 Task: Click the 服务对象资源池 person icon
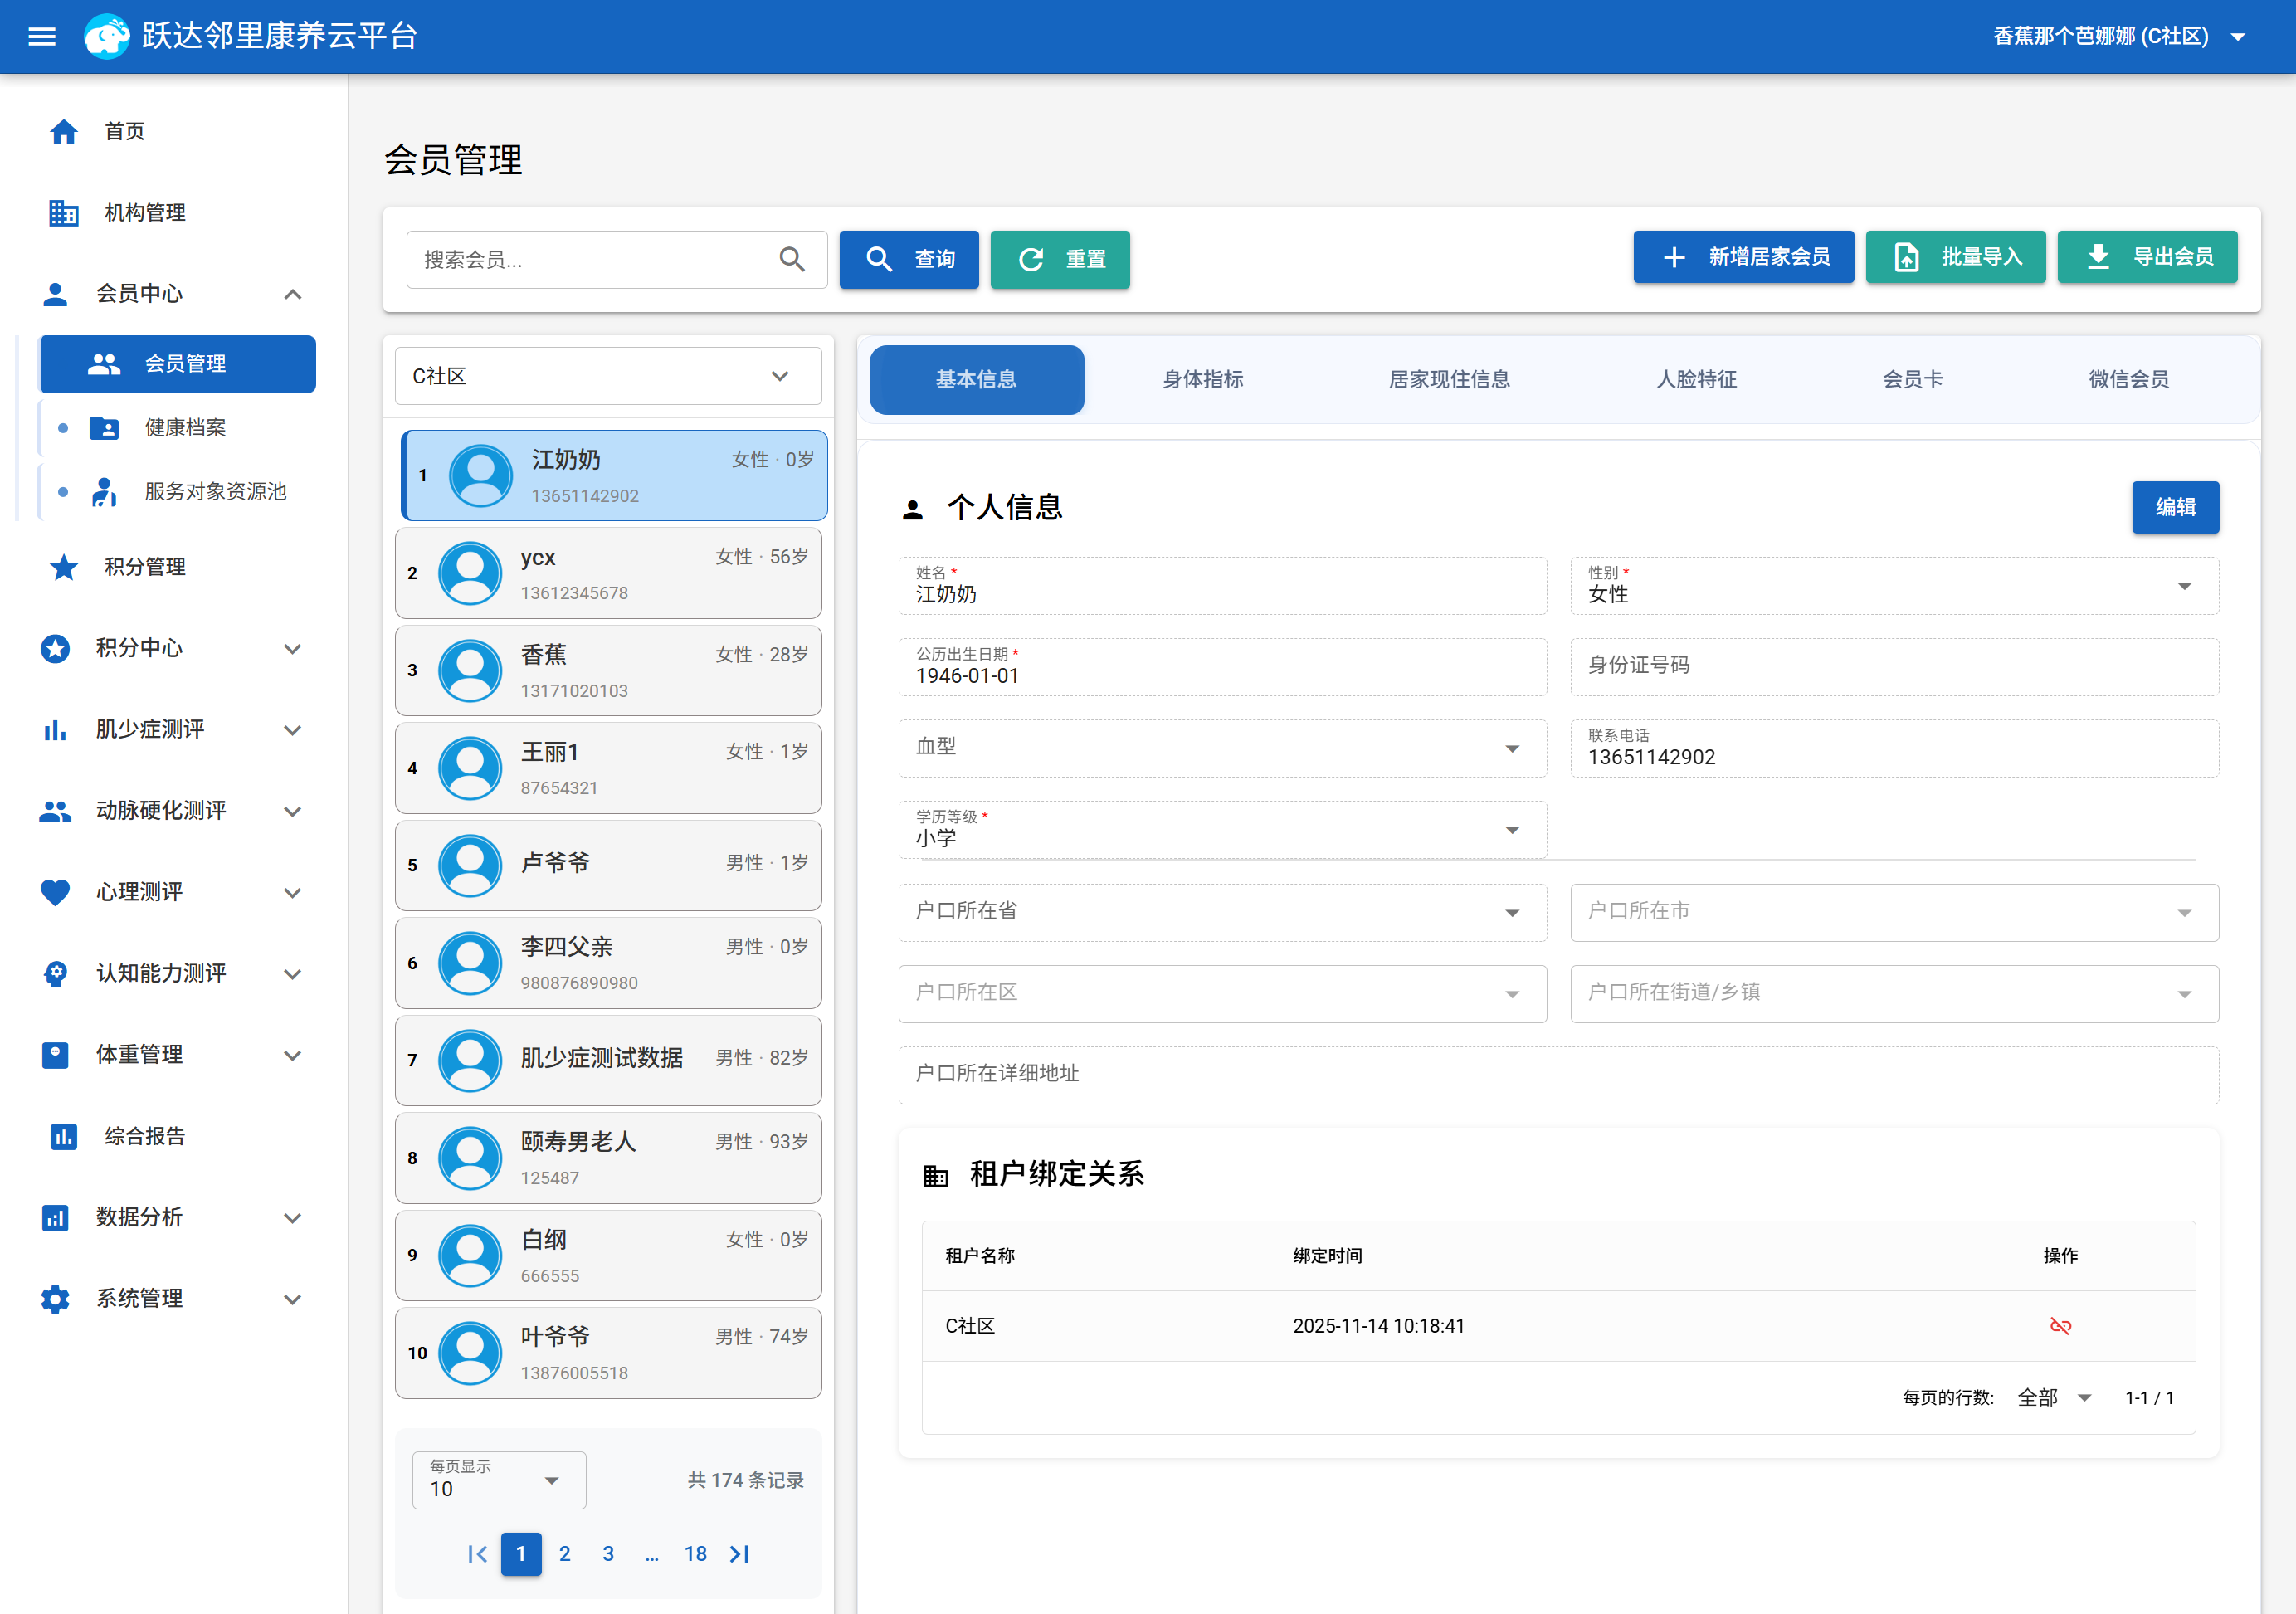coord(104,491)
